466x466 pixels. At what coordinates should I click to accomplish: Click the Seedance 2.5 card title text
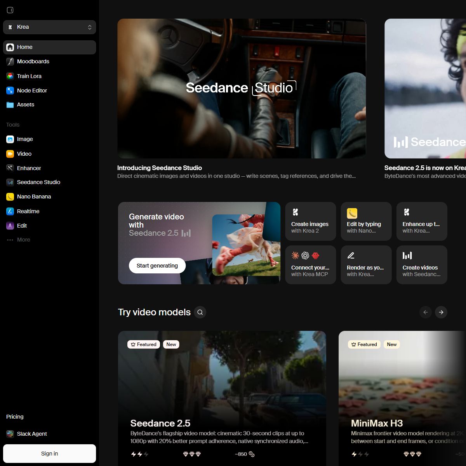[160, 423]
